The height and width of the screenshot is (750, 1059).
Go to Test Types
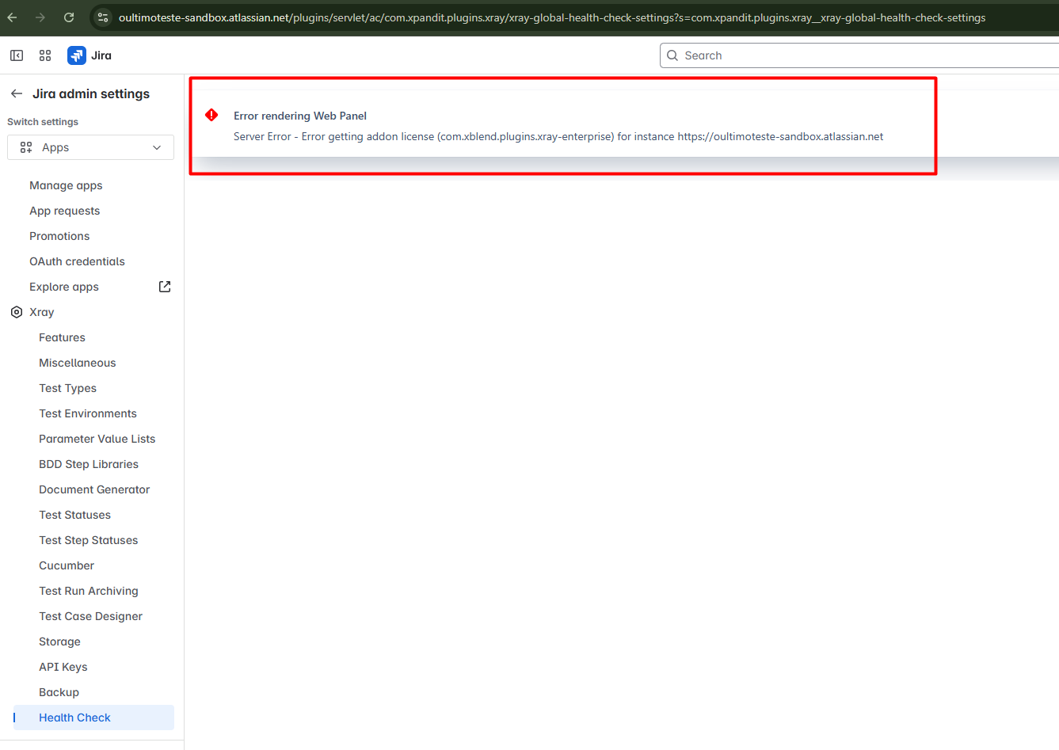coord(68,388)
